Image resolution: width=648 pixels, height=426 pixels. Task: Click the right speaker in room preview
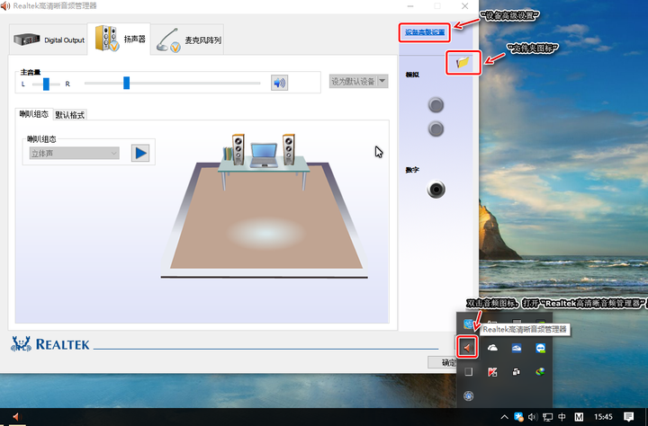(289, 149)
